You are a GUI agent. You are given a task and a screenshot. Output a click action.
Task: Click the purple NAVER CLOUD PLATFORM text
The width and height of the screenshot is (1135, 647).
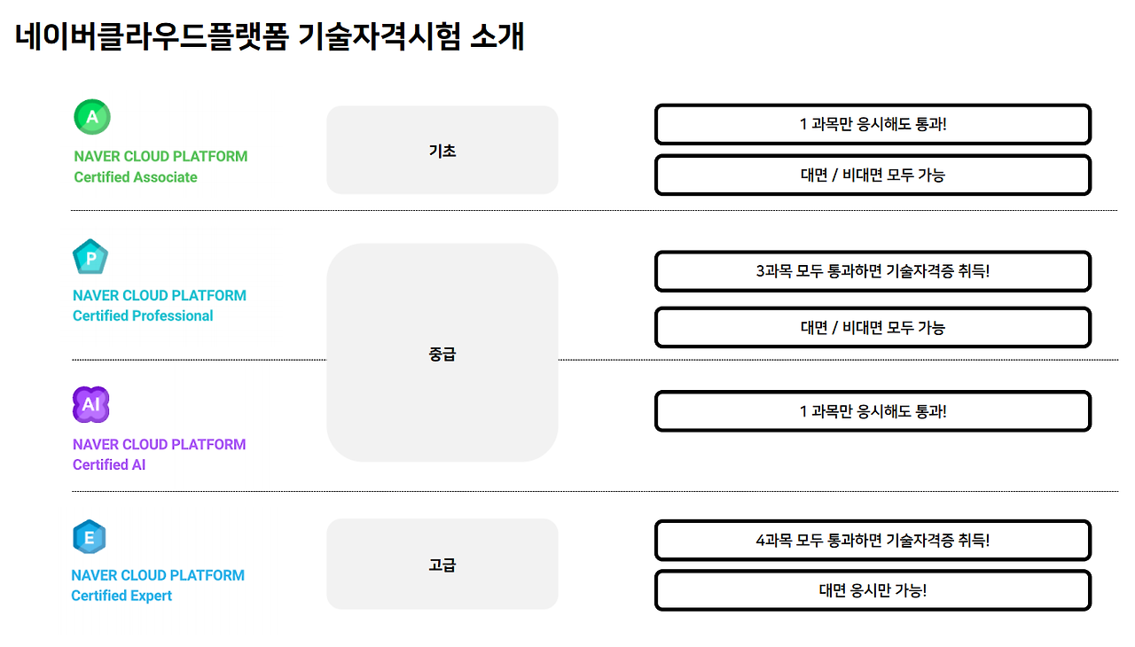(x=160, y=444)
